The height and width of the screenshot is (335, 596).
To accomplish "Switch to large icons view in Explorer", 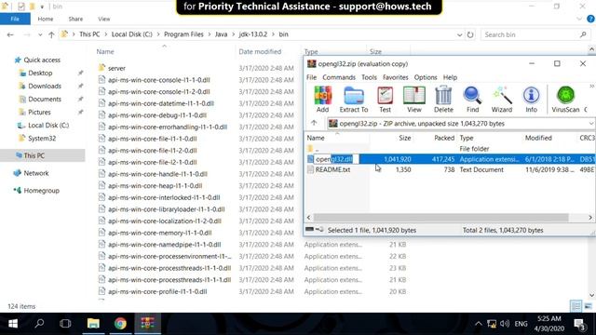I will (588, 306).
